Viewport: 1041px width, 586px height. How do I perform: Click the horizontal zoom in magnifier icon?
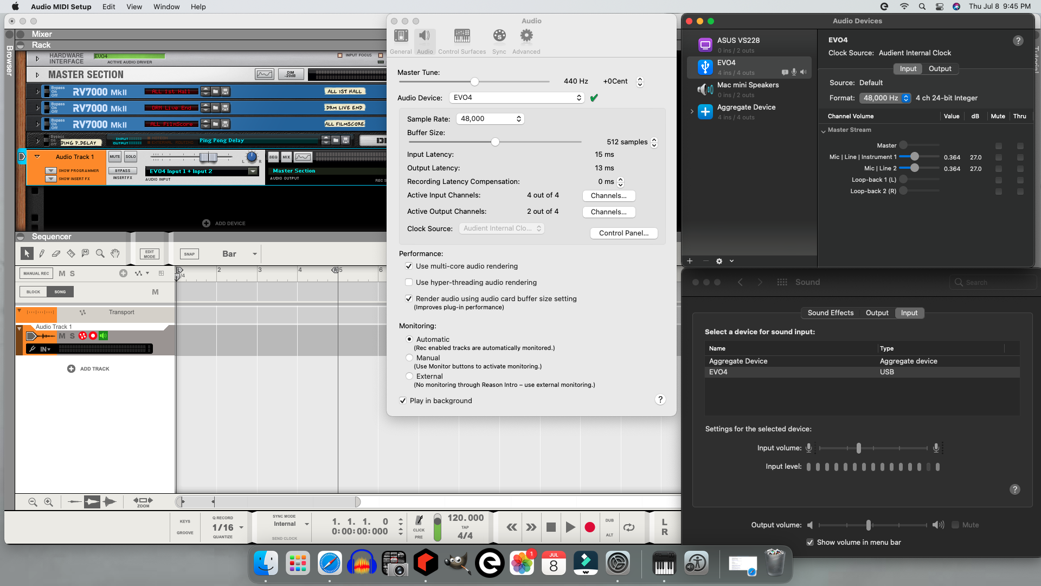48,502
